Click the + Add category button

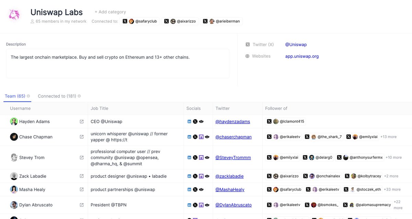[110, 12]
